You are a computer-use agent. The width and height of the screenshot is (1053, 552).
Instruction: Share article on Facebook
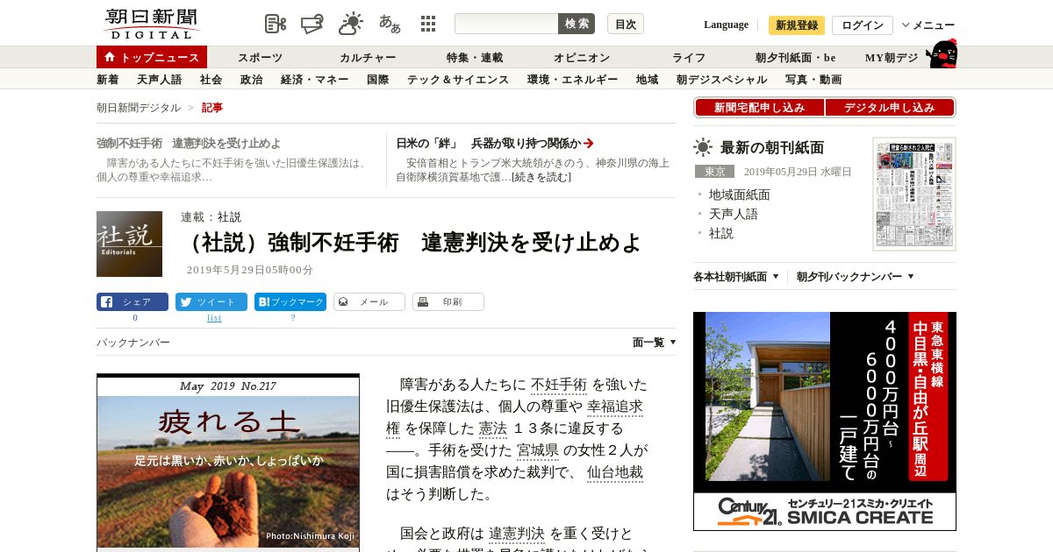(x=133, y=302)
